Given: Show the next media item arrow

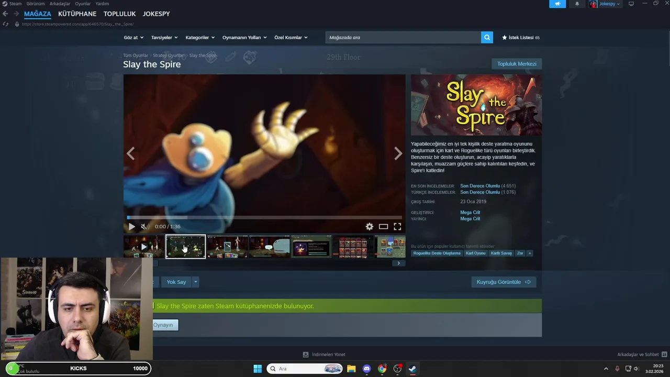Looking at the screenshot, I should tap(398, 153).
